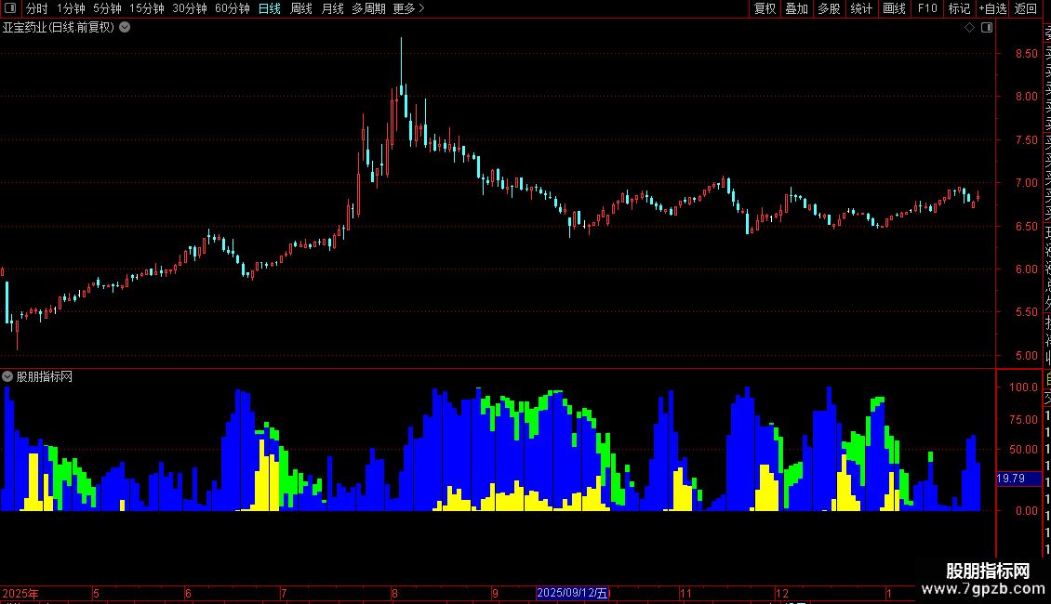The width and height of the screenshot is (1051, 604).
Task: Select the 30分钟 period
Action: click(190, 8)
